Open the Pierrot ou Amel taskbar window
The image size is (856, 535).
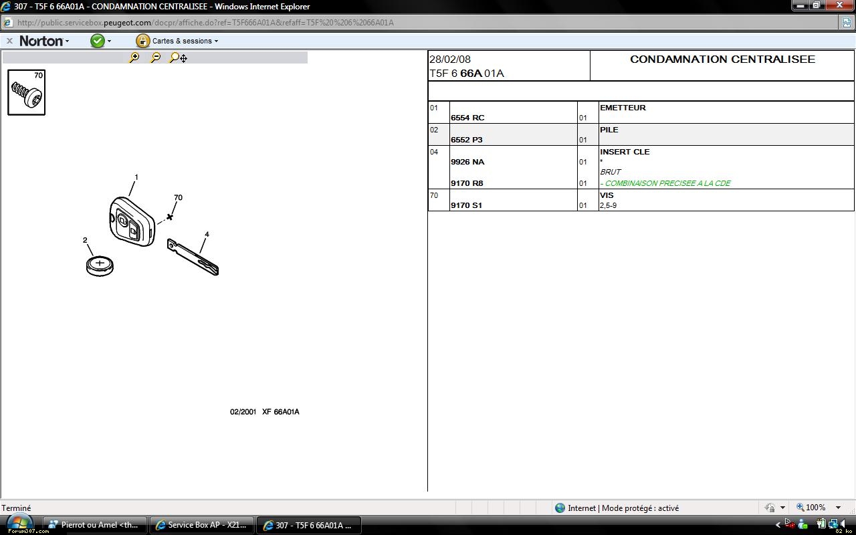(x=94, y=525)
